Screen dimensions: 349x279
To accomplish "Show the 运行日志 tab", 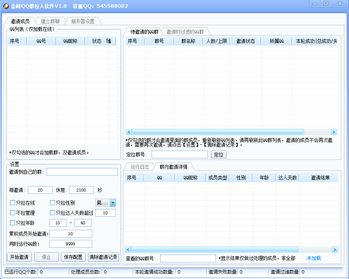I will (x=140, y=167).
